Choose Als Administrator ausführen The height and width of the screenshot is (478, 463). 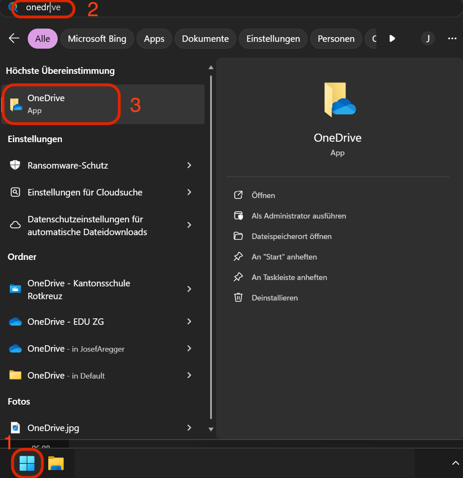pos(299,216)
